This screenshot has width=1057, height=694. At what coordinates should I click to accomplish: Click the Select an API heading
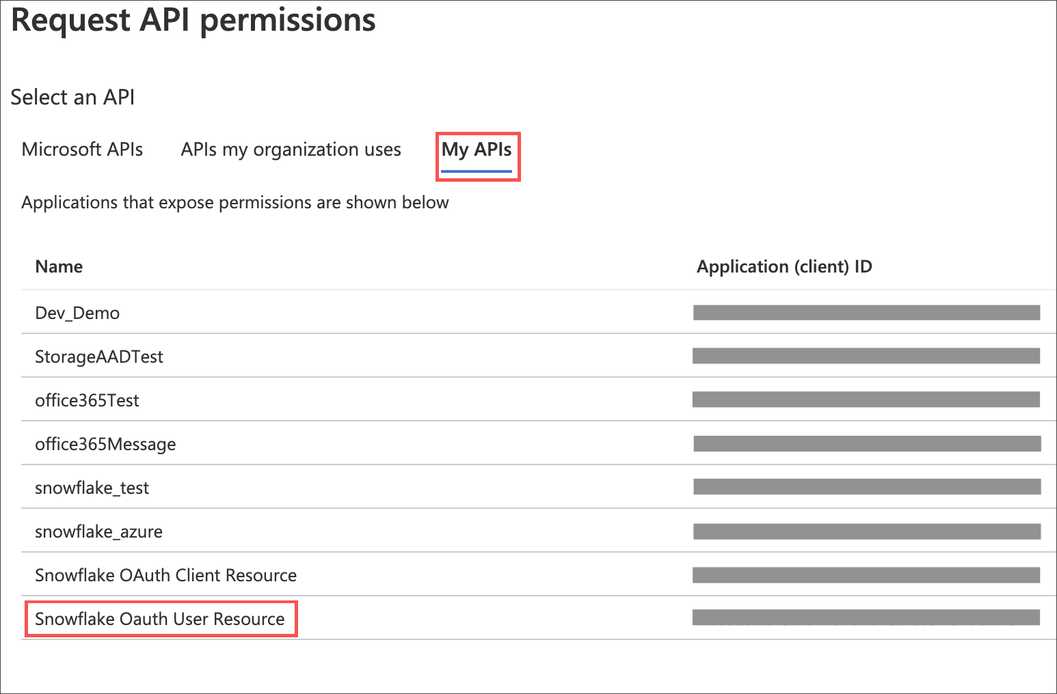(x=72, y=97)
